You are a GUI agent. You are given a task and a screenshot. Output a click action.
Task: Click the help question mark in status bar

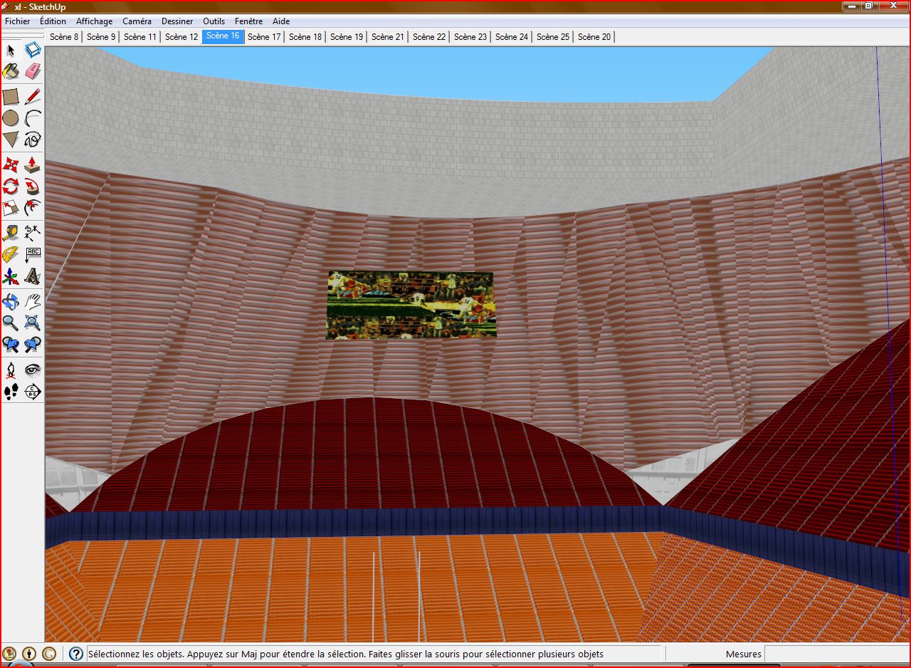click(x=75, y=654)
